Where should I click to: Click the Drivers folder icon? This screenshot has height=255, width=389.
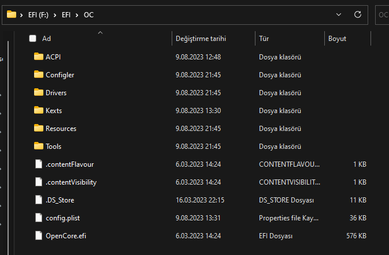(x=39, y=92)
